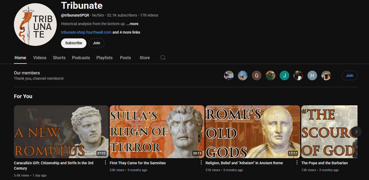Image resolution: width=369 pixels, height=180 pixels.
Task: Click the last member avatar with dog
Action: [x=326, y=75]
